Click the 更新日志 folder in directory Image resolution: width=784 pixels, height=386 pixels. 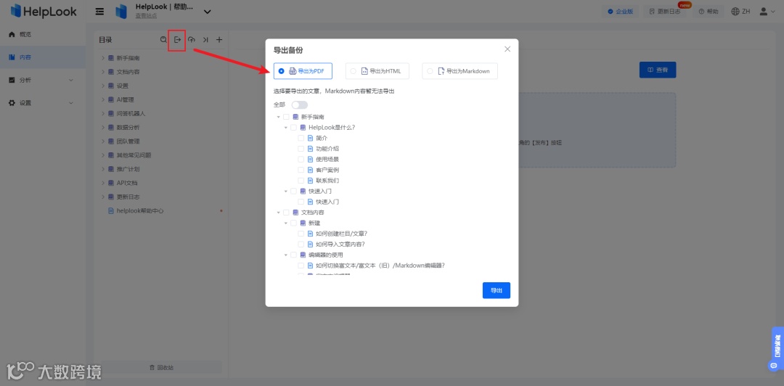point(128,197)
